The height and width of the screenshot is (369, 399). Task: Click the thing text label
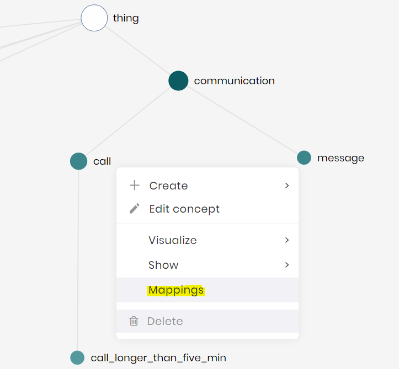click(126, 18)
